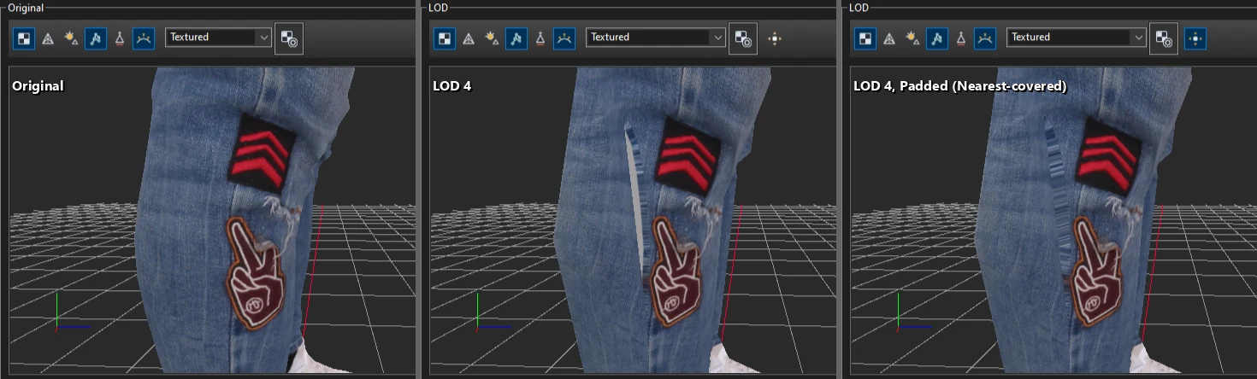This screenshot has height=379, width=1257.
Task: Enable wireframe triangle icon in unpadded LOD 4 panel
Action: (469, 38)
